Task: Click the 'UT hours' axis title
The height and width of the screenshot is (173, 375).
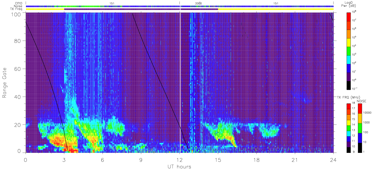Action: [x=179, y=167]
